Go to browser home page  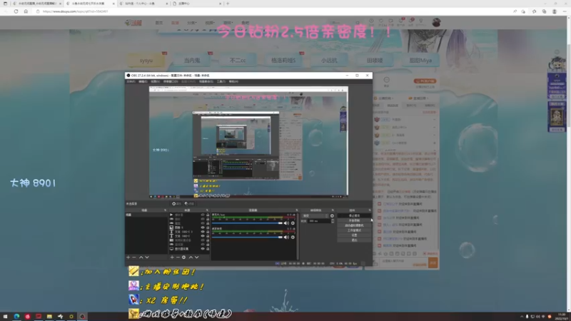[x=26, y=11]
